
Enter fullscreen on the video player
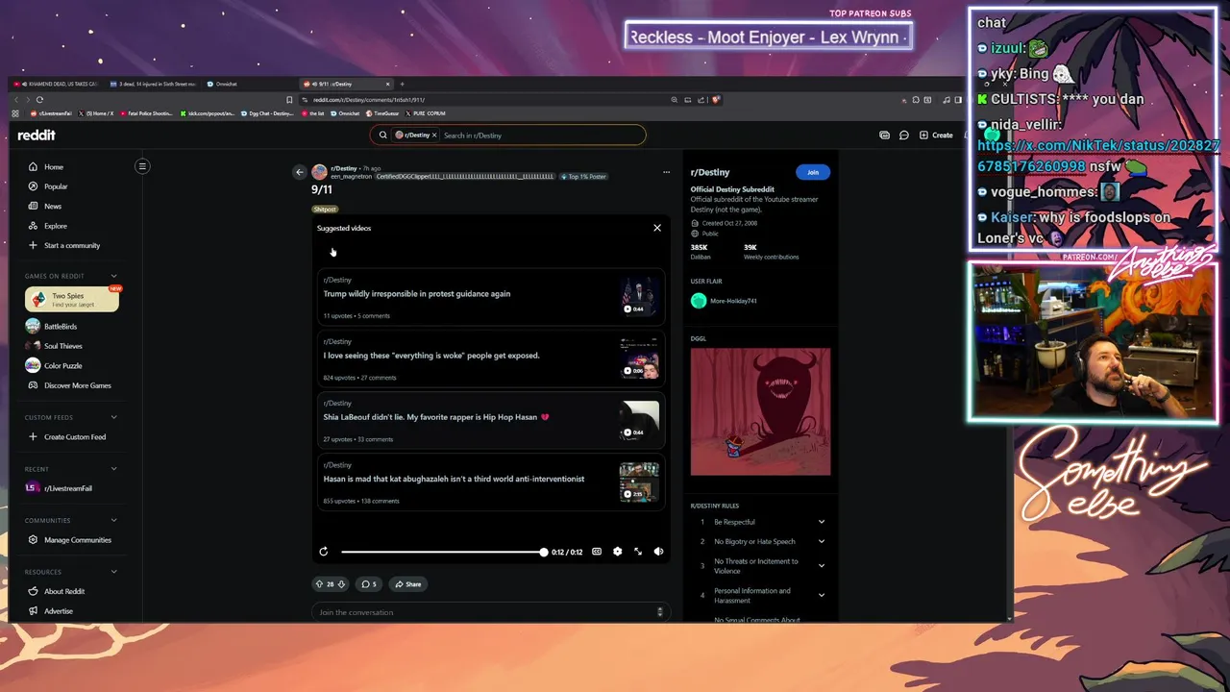click(638, 552)
